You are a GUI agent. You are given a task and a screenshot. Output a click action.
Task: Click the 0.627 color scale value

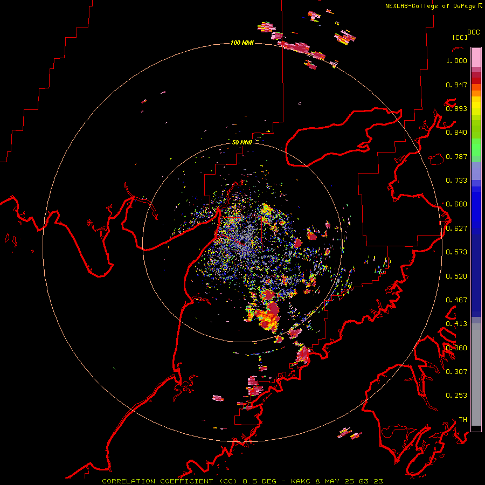456,228
